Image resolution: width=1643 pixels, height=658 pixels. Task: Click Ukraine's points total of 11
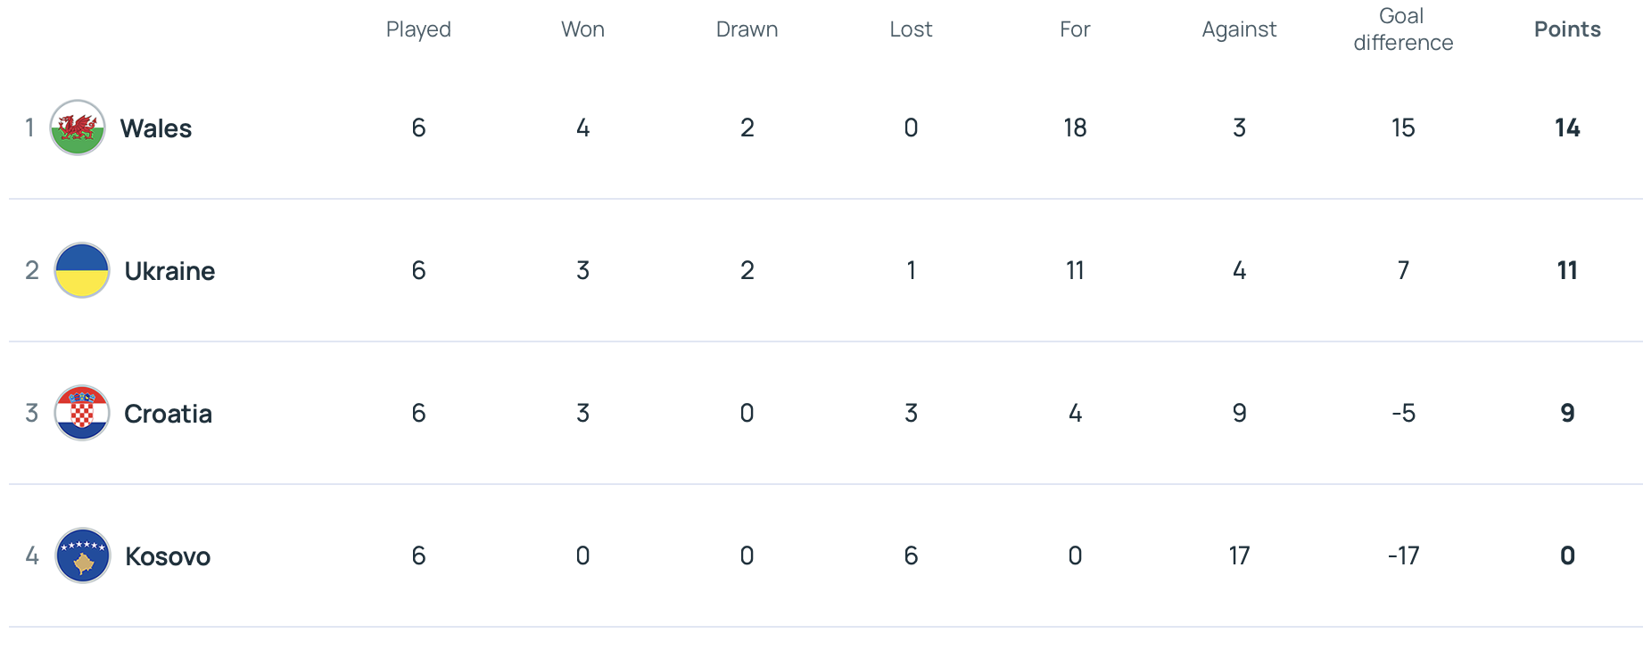(x=1567, y=270)
